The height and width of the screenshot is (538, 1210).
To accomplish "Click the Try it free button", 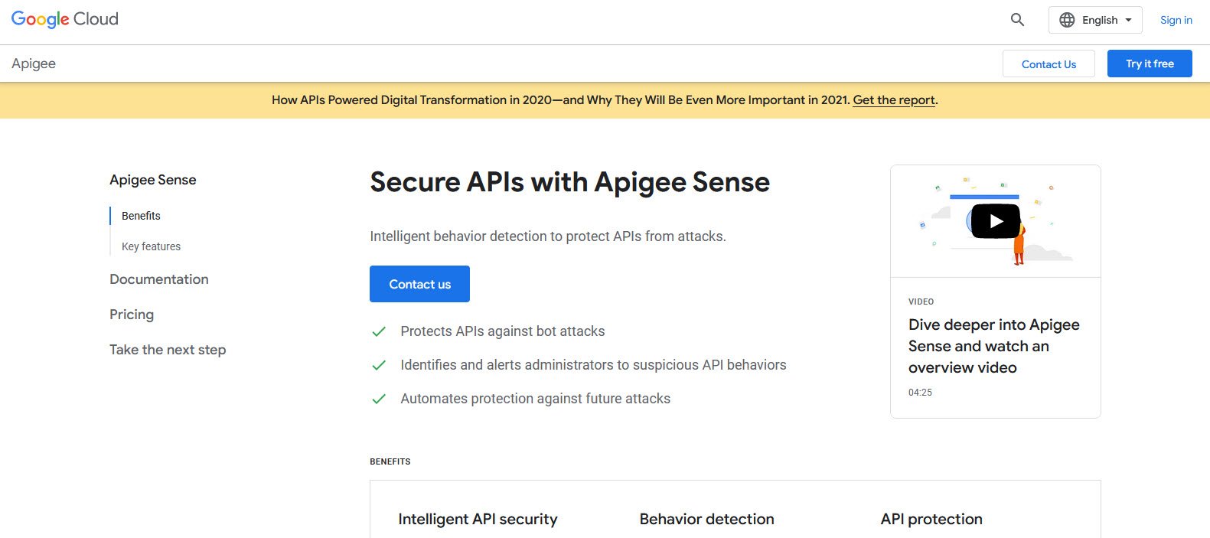I will point(1150,64).
